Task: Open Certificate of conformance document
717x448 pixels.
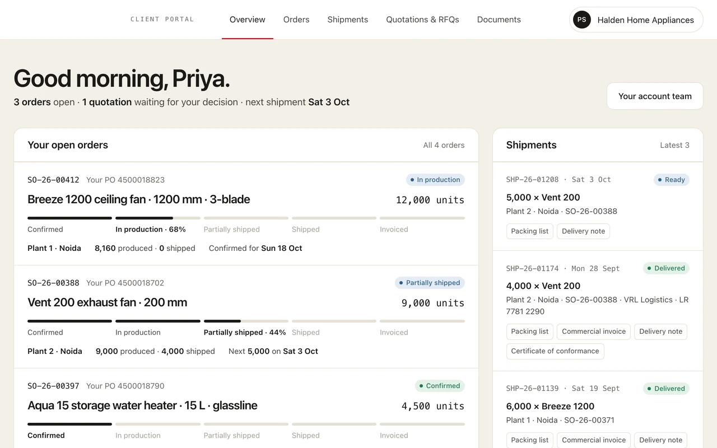Action: pos(555,351)
